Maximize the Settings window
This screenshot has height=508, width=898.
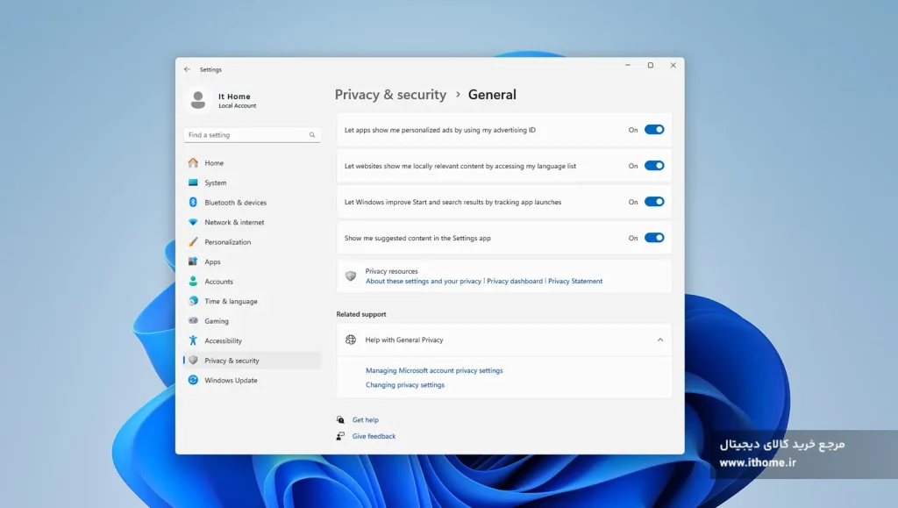point(651,65)
